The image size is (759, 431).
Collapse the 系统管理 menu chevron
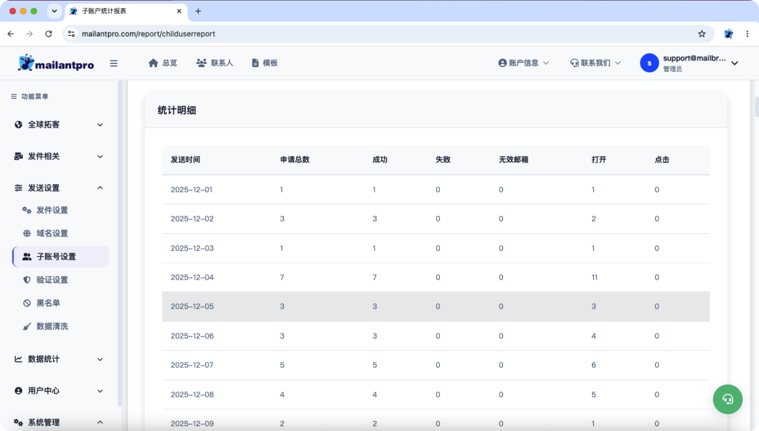100,422
